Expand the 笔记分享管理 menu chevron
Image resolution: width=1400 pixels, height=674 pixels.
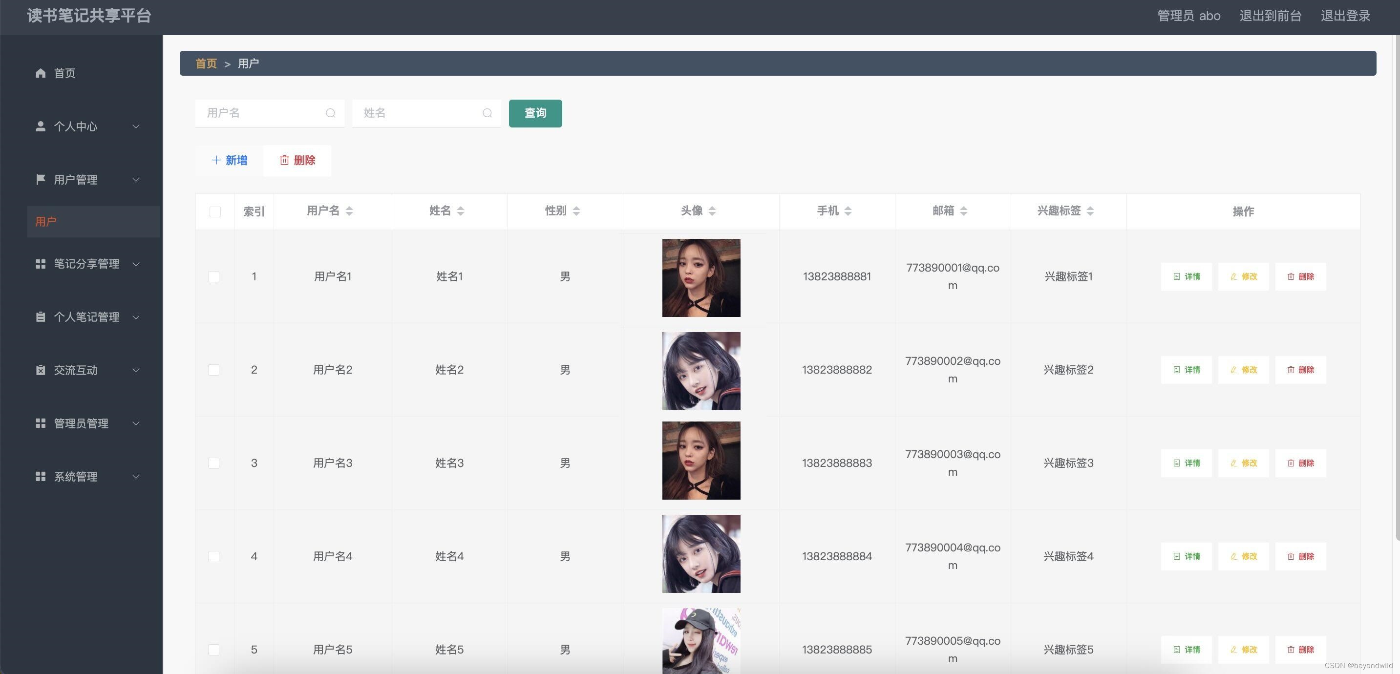136,264
